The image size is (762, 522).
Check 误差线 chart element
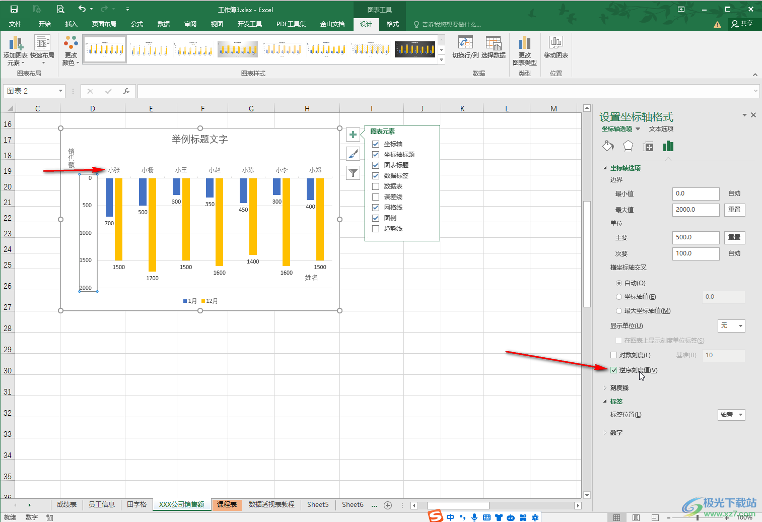(376, 197)
